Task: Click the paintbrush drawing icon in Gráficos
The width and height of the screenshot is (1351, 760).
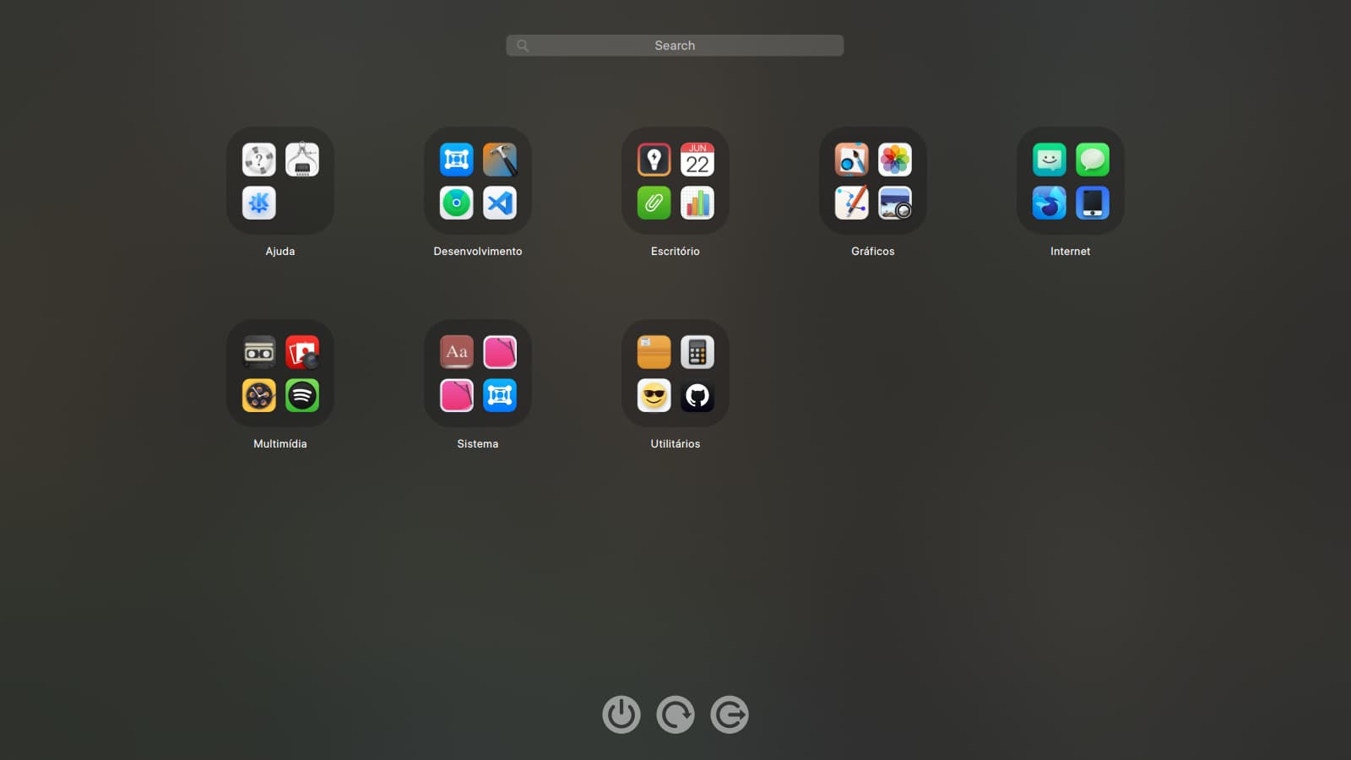Action: pyautogui.click(x=852, y=160)
